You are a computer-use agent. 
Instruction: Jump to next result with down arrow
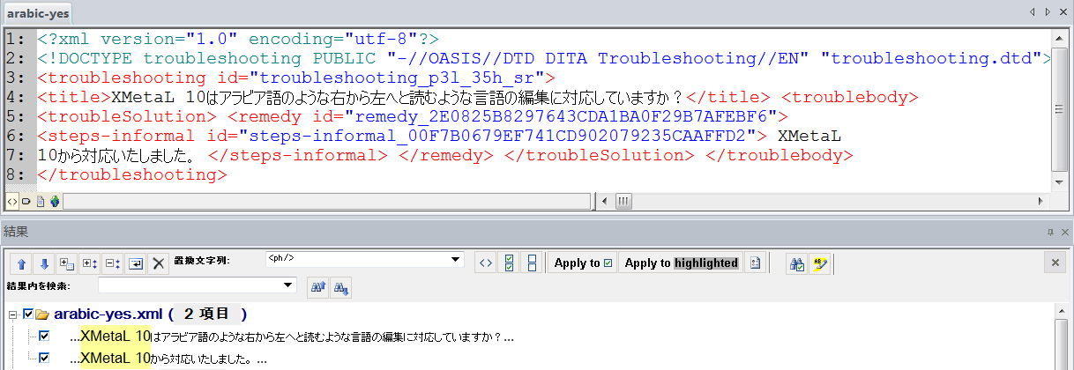click(43, 263)
